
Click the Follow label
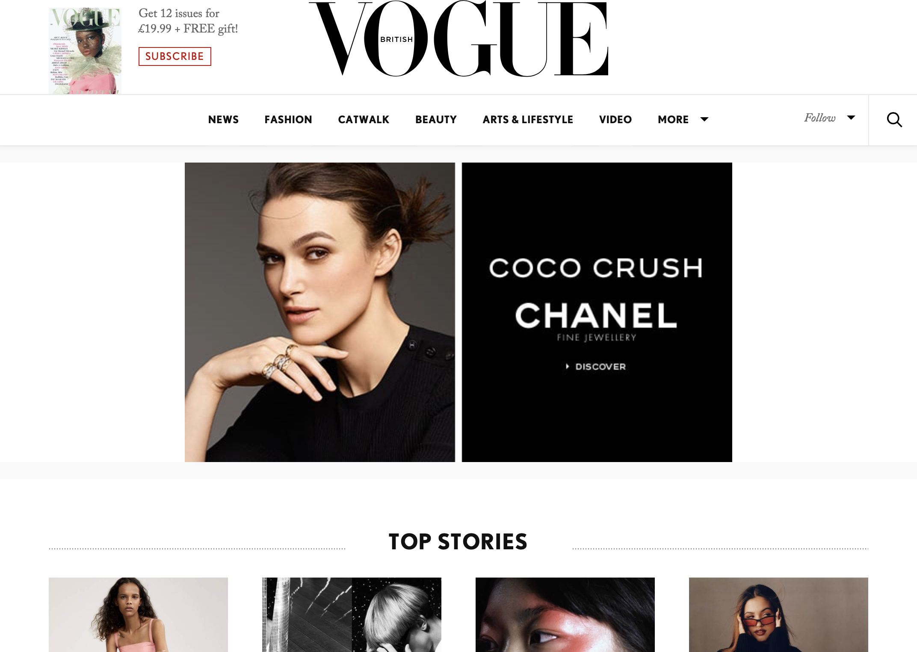819,118
